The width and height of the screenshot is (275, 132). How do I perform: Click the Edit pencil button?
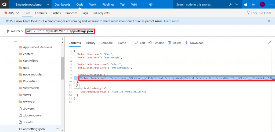point(140,43)
